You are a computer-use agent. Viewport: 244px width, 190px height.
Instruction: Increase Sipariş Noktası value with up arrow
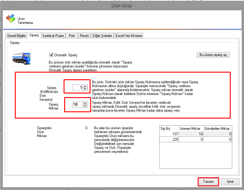click(x=85, y=86)
